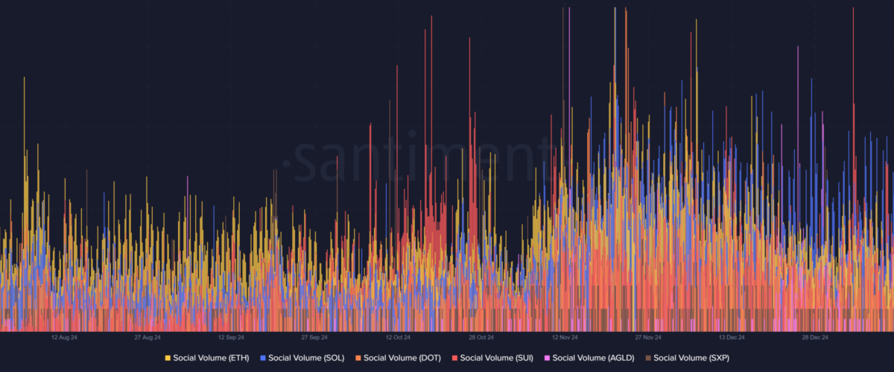Click the 13 Dec 24 date label
Image resolution: width=894 pixels, height=372 pixels.
[x=732, y=337]
